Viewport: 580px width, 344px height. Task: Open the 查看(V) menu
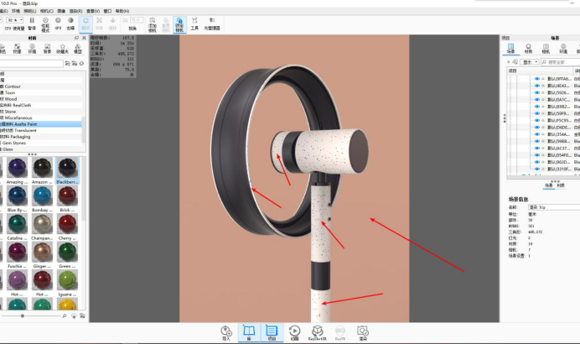pyautogui.click(x=93, y=11)
